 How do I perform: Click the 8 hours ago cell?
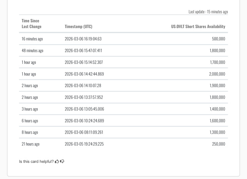[x=30, y=132]
